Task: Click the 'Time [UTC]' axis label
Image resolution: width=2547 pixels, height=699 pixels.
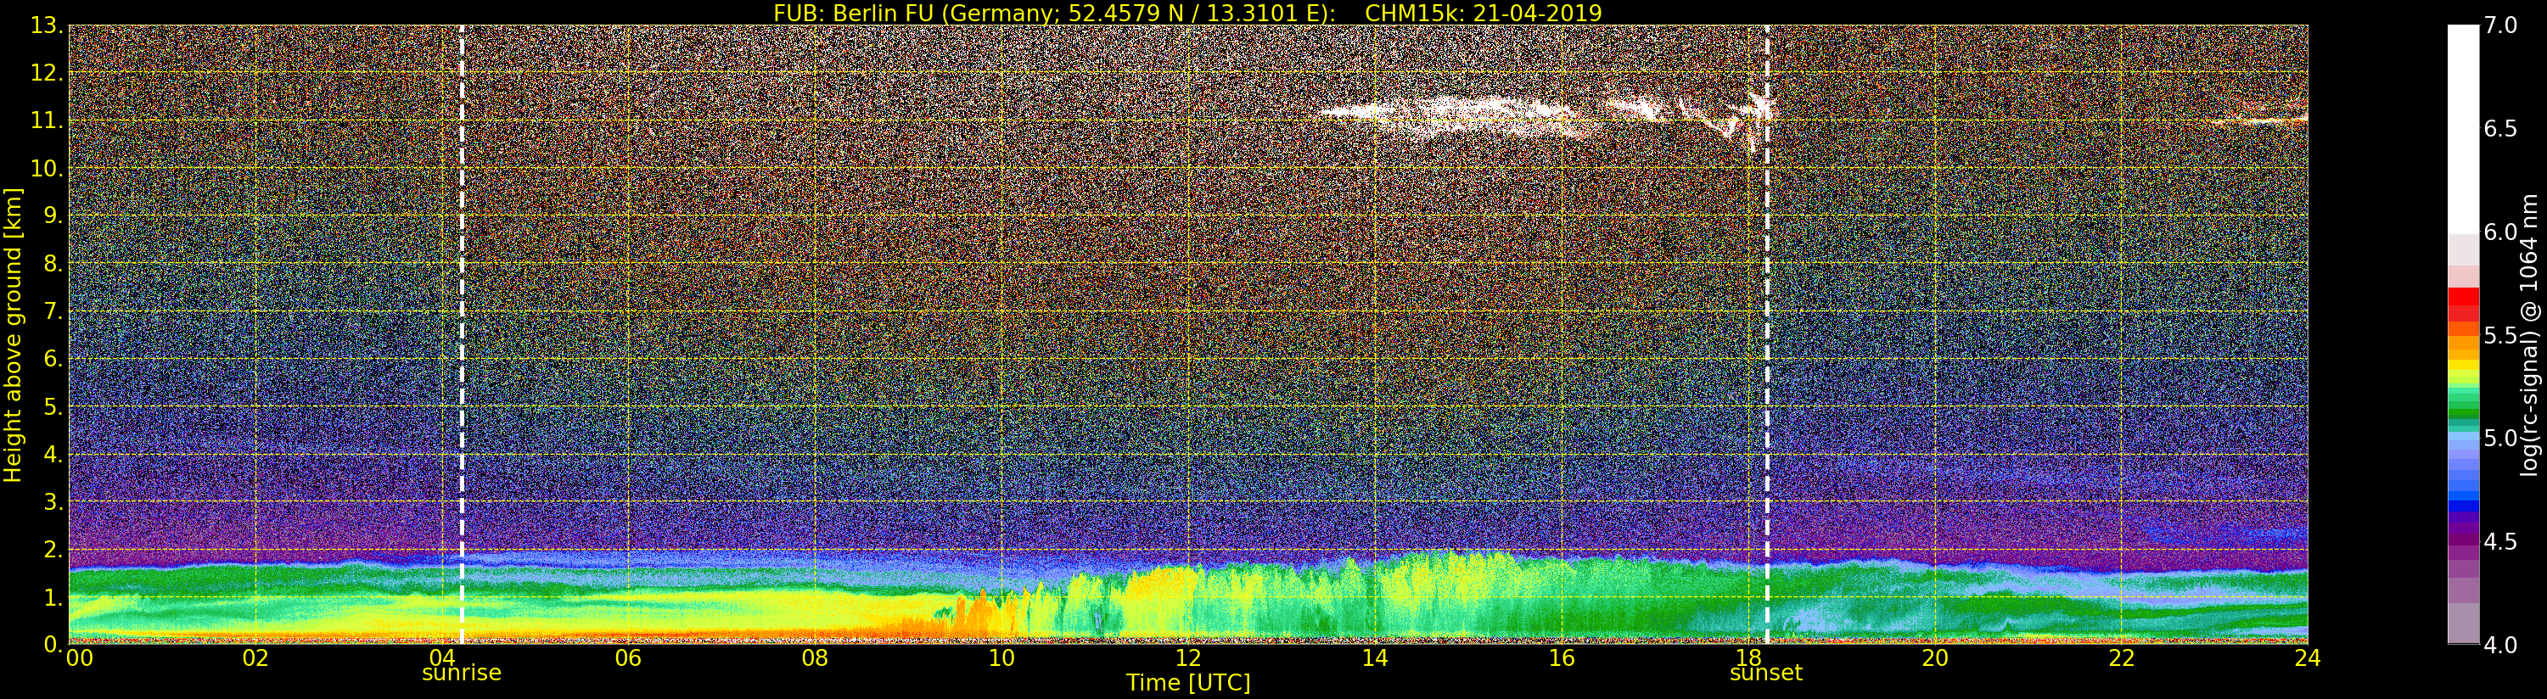Action: tap(1188, 683)
